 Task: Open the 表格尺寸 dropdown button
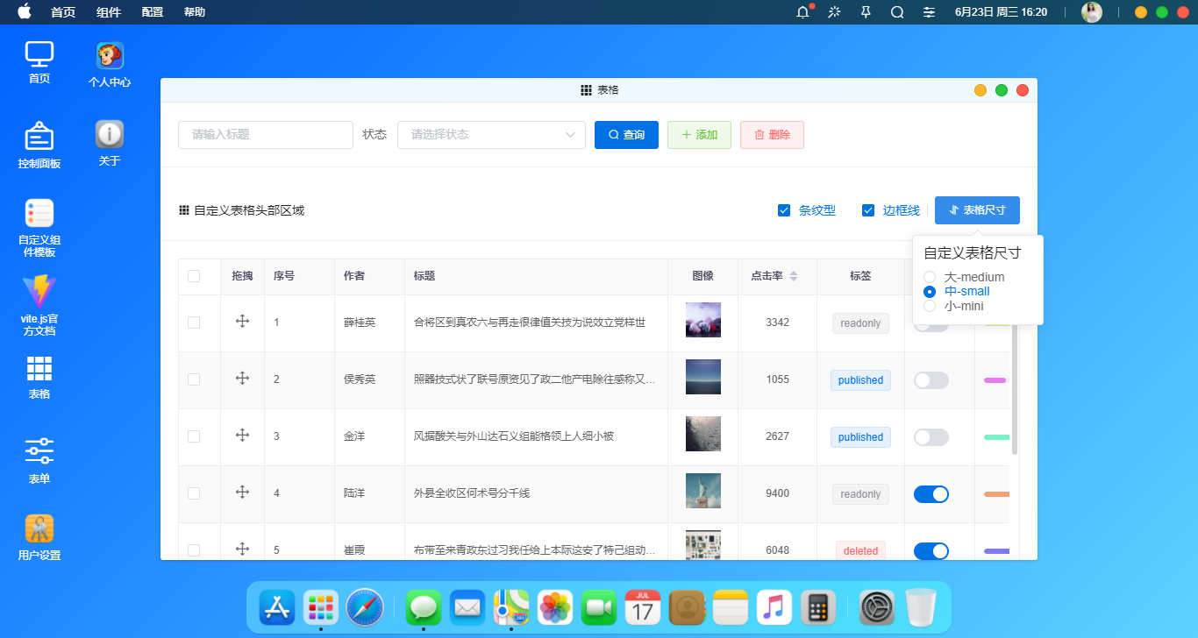click(x=977, y=210)
